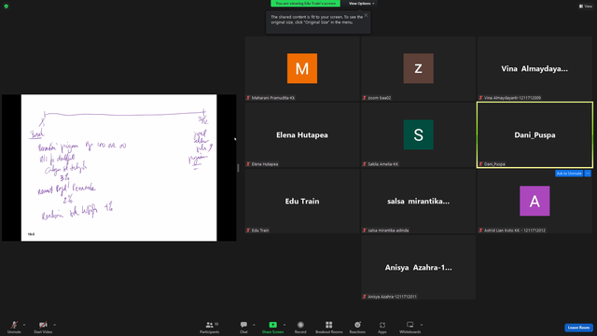Click the shared whiteboard screen content
Image resolution: width=597 pixels, height=336 pixels.
tap(118, 168)
